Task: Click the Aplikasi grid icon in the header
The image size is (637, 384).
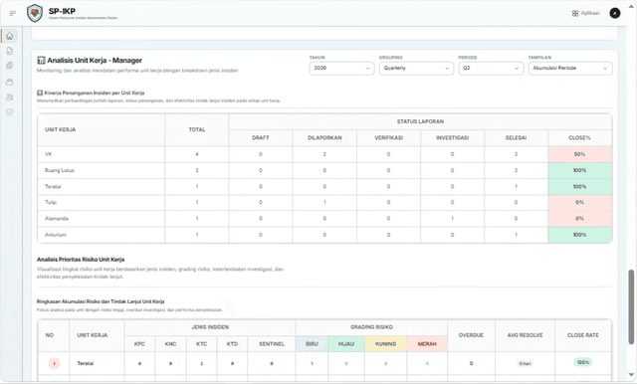Action: click(x=575, y=13)
